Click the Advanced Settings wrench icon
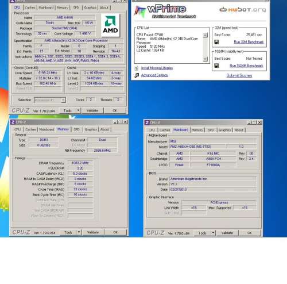 click(137, 75)
